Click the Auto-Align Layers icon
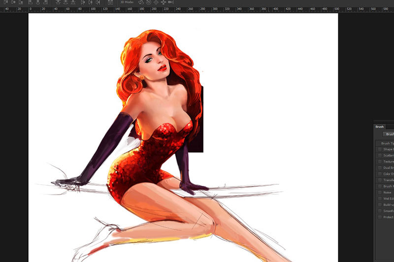 click(x=110, y=2)
